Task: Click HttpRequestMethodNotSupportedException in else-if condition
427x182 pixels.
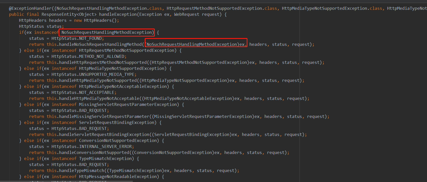Action: click(x=126, y=50)
